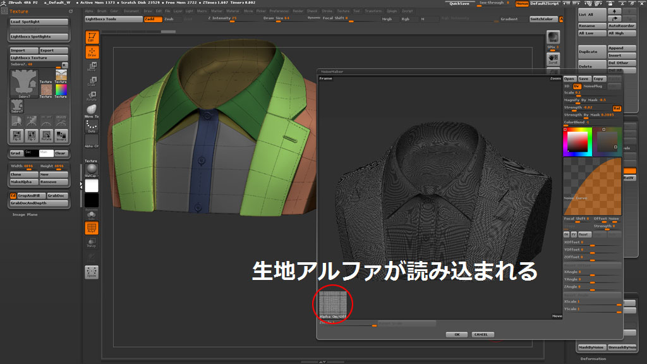Click OK in NoiseMaker dialog
Image resolution: width=647 pixels, height=364 pixels.
[457, 335]
